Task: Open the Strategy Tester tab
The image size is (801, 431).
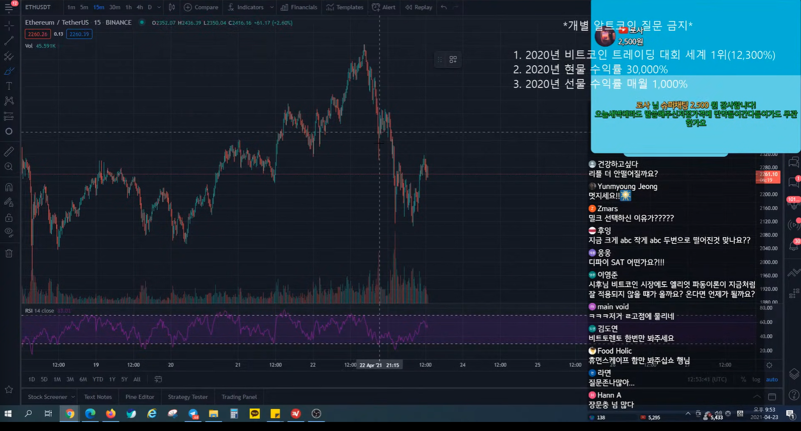Action: coord(188,397)
